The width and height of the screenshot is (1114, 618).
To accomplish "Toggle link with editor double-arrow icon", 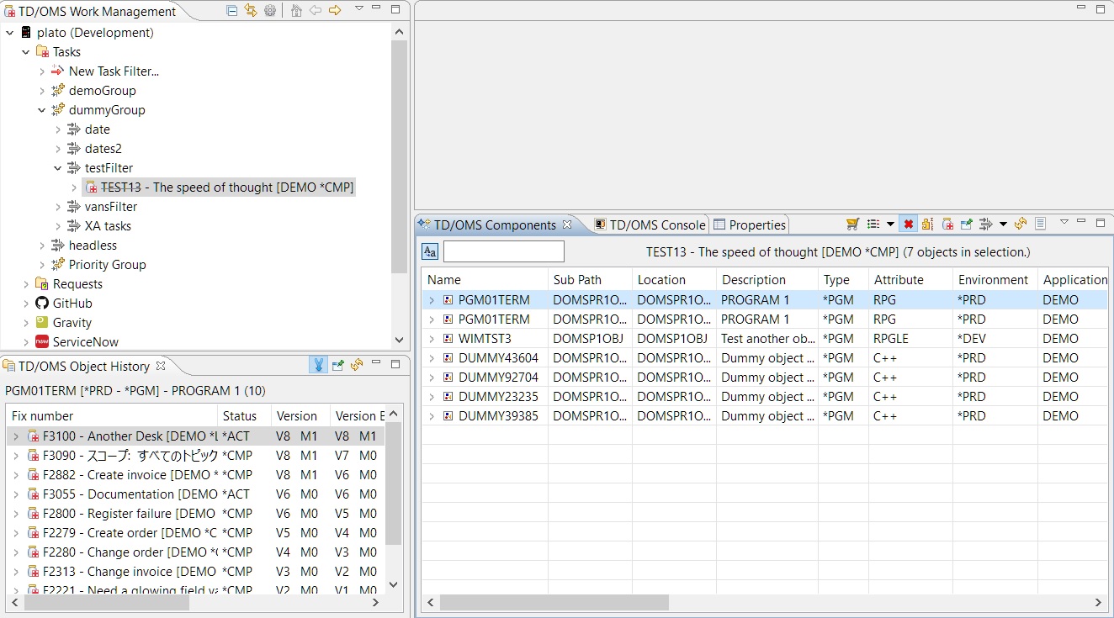I will click(x=251, y=10).
